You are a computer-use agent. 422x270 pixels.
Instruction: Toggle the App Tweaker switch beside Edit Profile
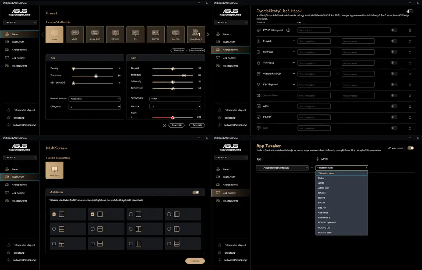point(411,148)
